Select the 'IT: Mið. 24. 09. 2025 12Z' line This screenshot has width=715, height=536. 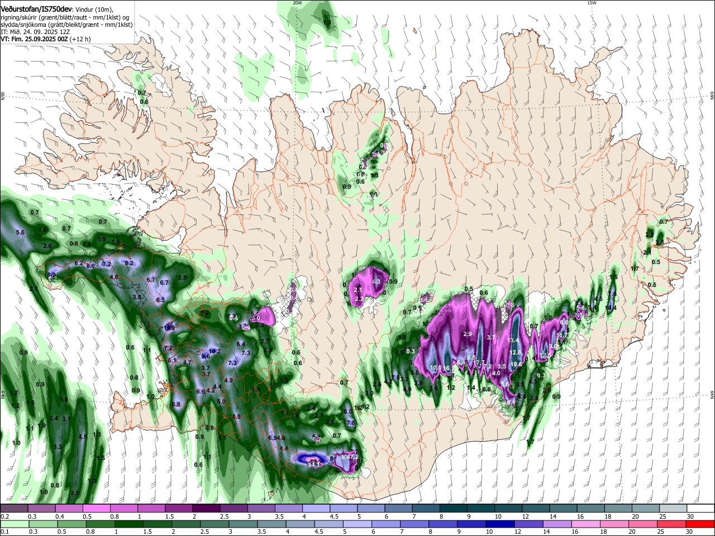[x=35, y=32]
